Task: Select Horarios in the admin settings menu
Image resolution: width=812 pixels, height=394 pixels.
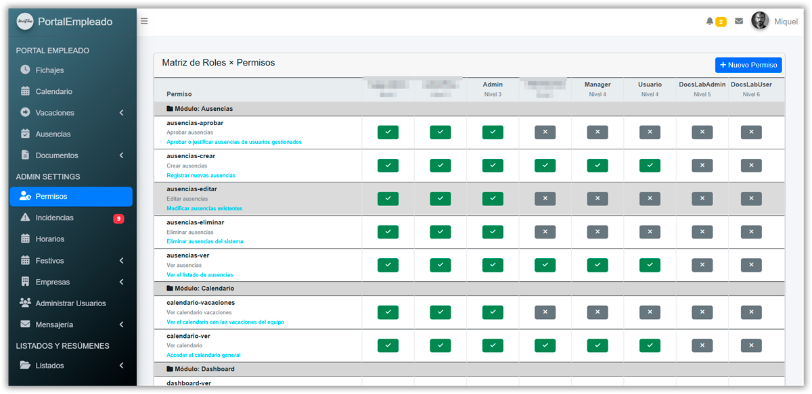Action: click(50, 239)
